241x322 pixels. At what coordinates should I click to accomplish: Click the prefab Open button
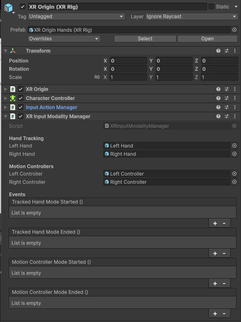[x=207, y=39]
